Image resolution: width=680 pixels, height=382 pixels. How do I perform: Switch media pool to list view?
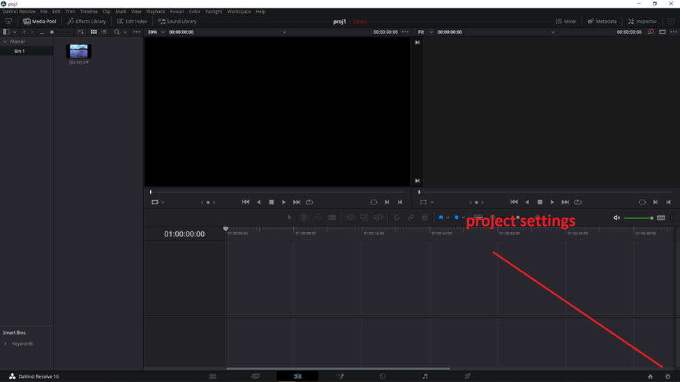tap(104, 32)
